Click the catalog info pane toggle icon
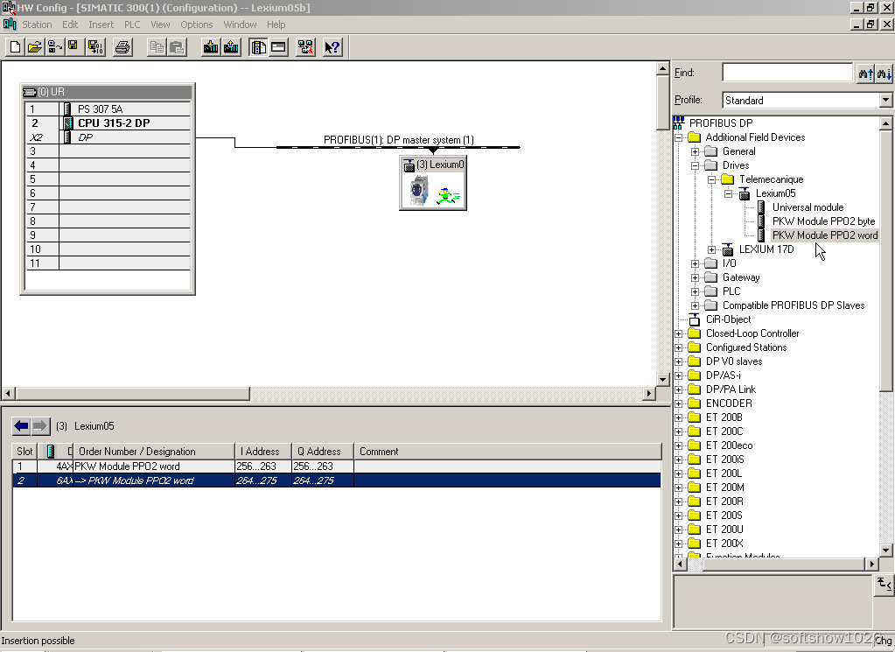This screenshot has width=895, height=652. pyautogui.click(x=884, y=584)
